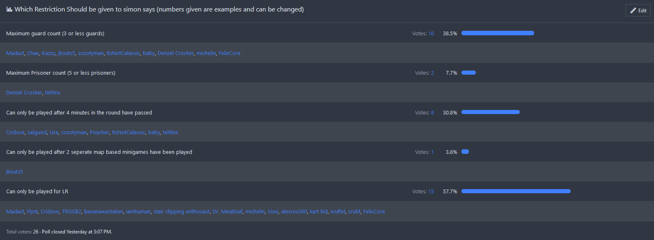Open the jkouts5 profile under the minigames option
654x240 pixels.
click(x=14, y=172)
